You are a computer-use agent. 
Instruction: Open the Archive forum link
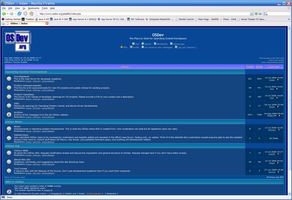tap(18, 112)
